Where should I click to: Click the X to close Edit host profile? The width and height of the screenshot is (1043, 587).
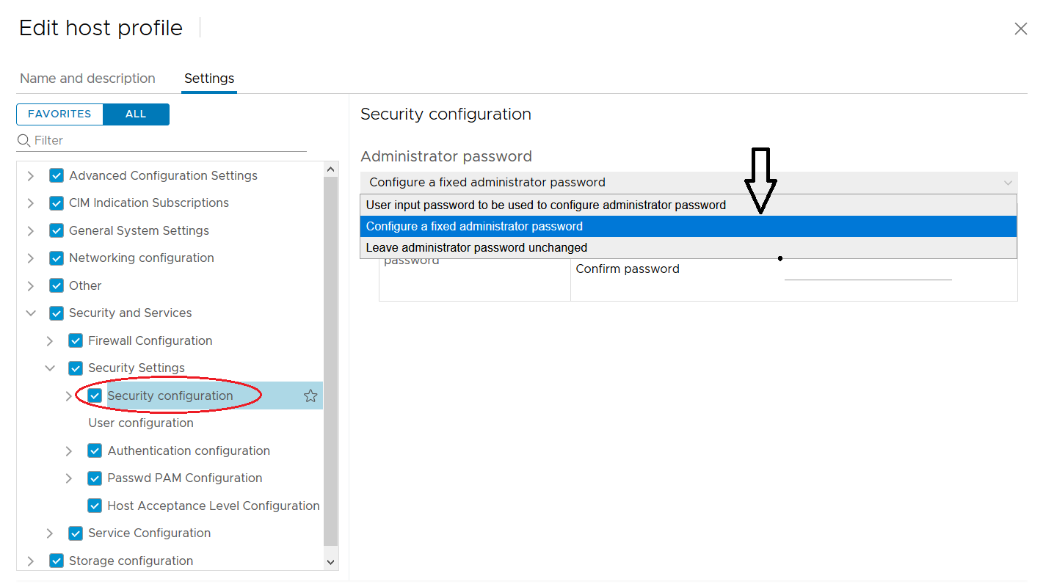click(1020, 29)
